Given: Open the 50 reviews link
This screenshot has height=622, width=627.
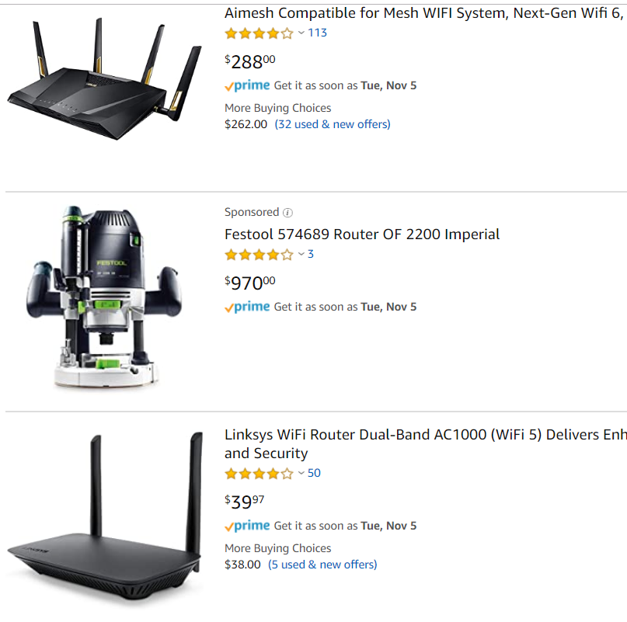Looking at the screenshot, I should [x=314, y=474].
